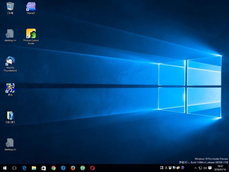Launch Microsoft Edge from the taskbar
The height and width of the screenshot is (172, 229).
point(24,168)
